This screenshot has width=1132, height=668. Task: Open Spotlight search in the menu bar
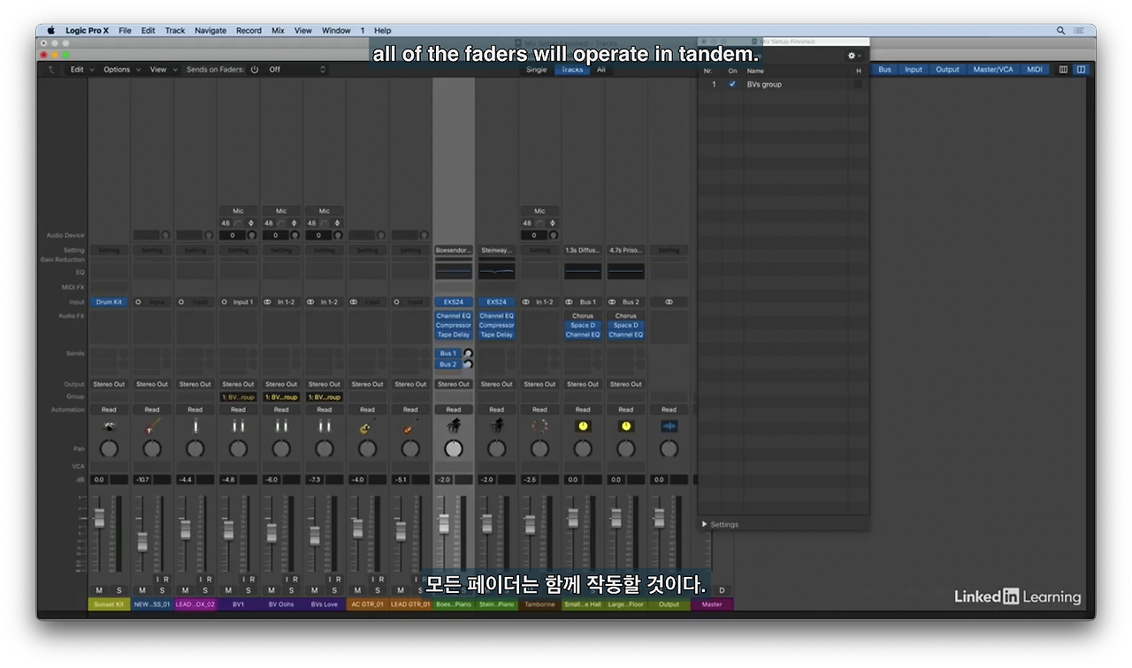(x=1061, y=30)
